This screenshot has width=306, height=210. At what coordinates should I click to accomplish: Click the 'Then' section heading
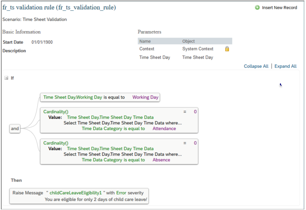[17, 180]
